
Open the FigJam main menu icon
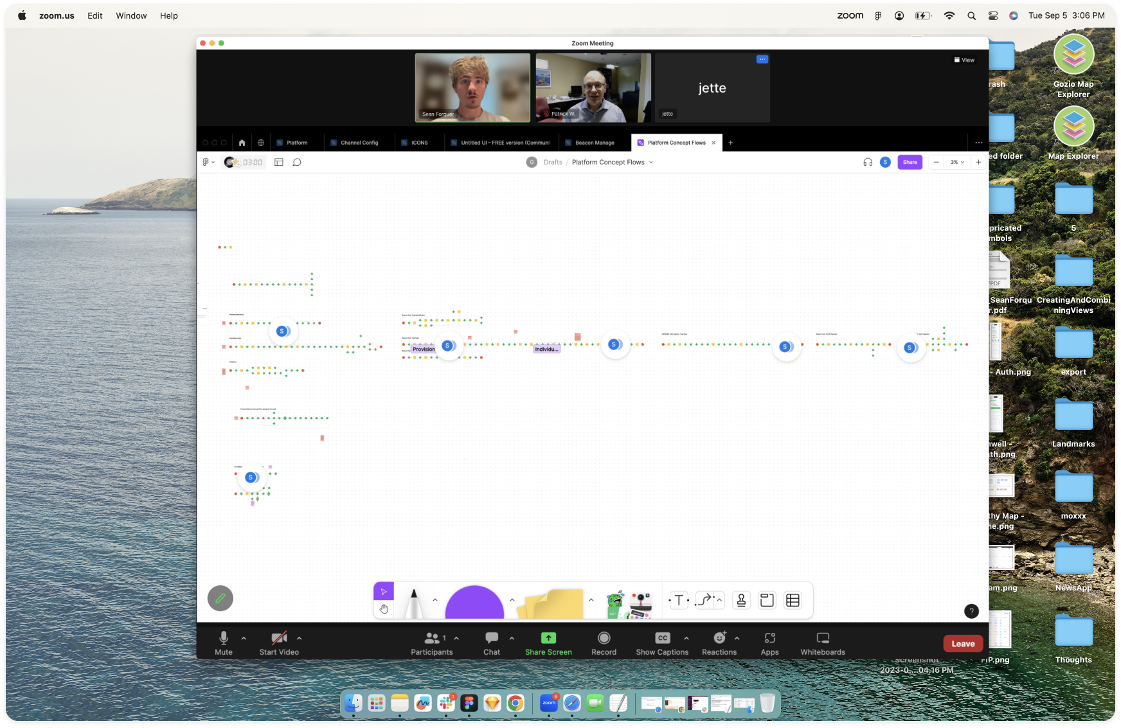point(208,162)
